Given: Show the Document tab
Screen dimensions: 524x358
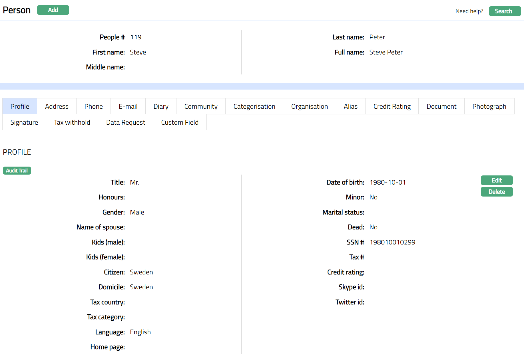Looking at the screenshot, I should [441, 106].
